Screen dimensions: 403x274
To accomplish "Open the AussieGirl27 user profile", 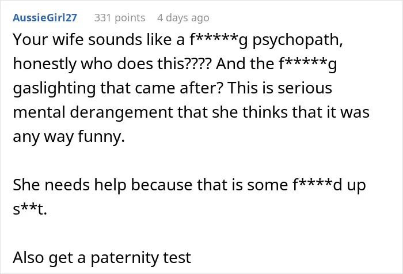I will tap(45, 18).
